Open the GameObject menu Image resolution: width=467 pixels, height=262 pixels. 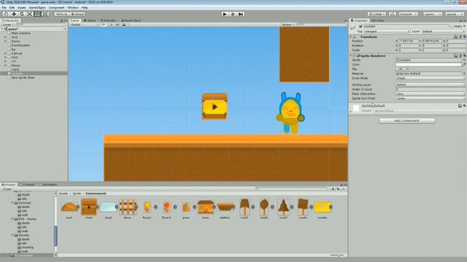pyautogui.click(x=37, y=7)
